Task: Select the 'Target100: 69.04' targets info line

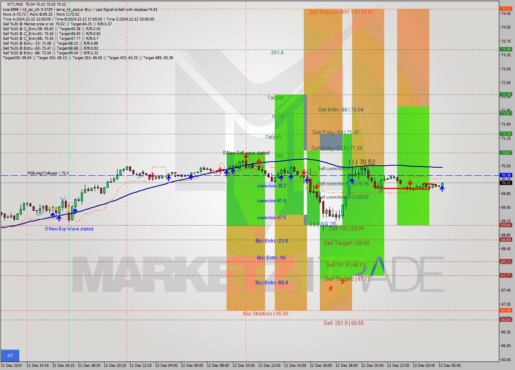Action: (x=88, y=58)
